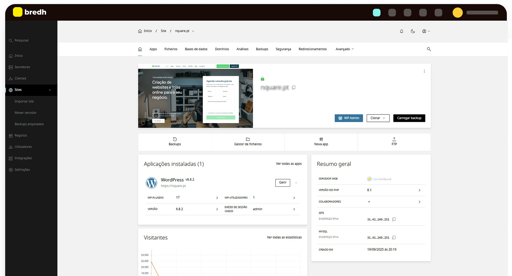Viewport: 512px width, 276px height.
Task: Click the WP Admin button
Action: (x=349, y=118)
